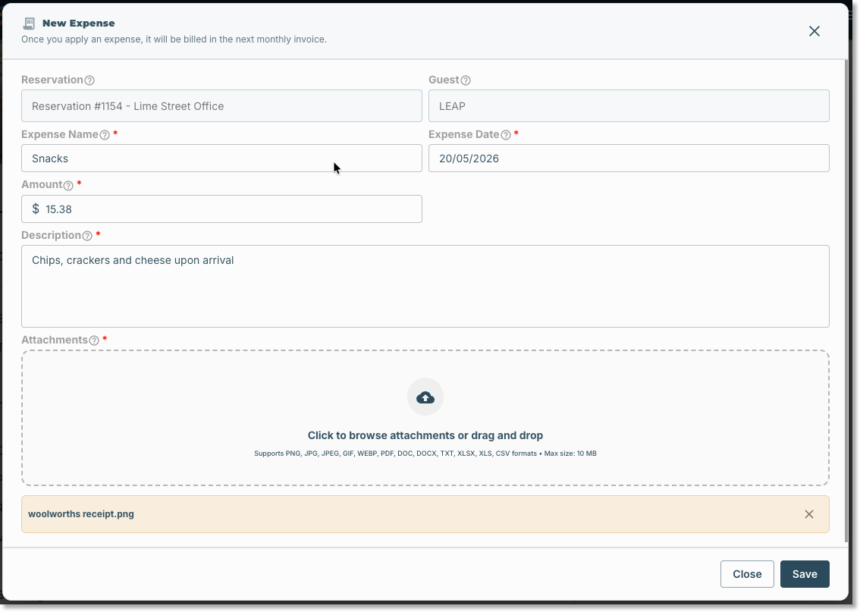Open the Expense Date field 20/05/2026
The image size is (860, 612).
pyautogui.click(x=629, y=158)
